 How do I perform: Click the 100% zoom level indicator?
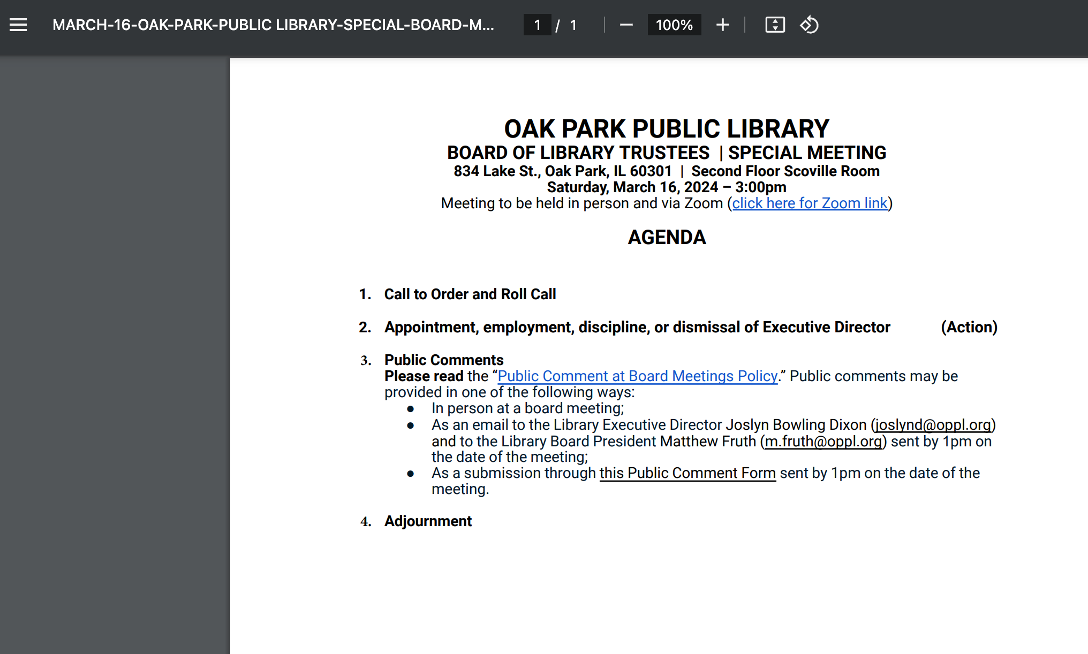[x=674, y=25]
